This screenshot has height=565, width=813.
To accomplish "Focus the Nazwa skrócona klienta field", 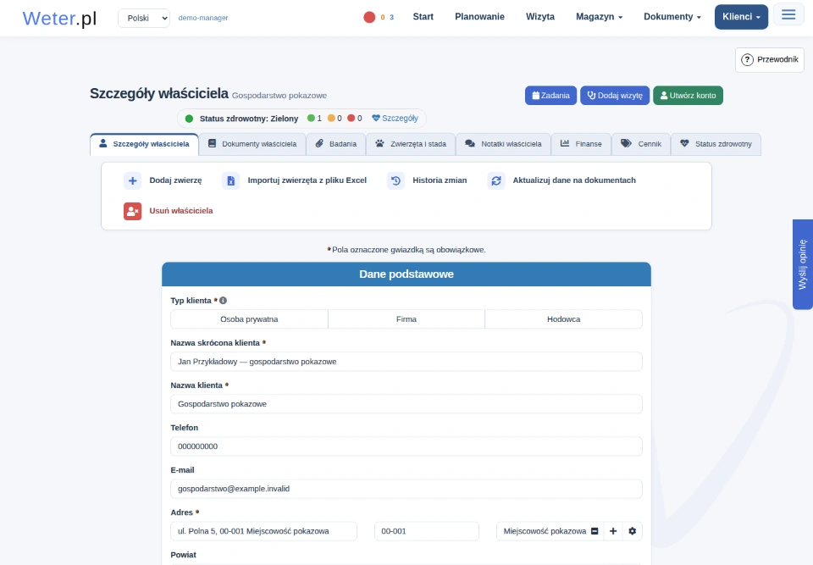I will 406,362.
